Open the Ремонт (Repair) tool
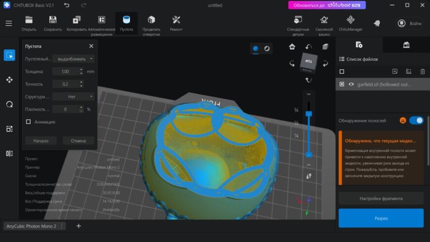The image size is (430, 242). [x=176, y=23]
